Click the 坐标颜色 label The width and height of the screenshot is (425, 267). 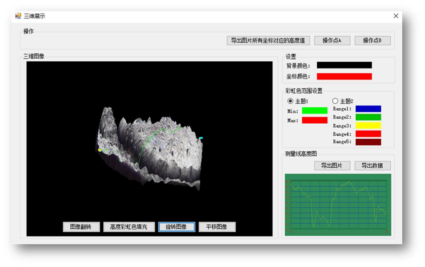click(298, 76)
